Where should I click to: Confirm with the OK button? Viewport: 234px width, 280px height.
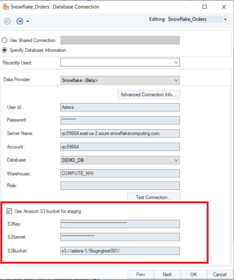[x=194, y=274]
